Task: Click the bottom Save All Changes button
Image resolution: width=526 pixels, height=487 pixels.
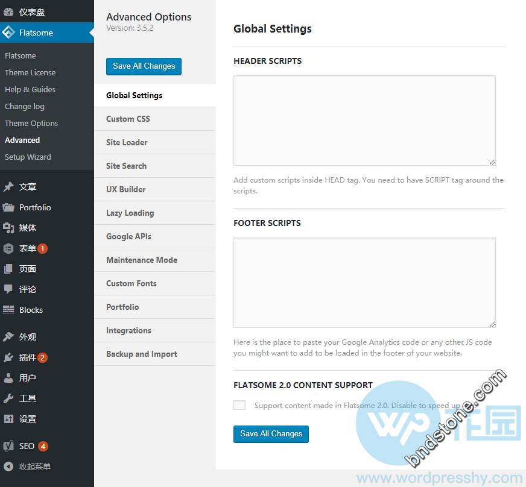Action: point(271,434)
